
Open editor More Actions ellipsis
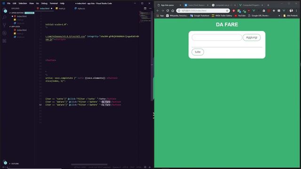coord(150,8)
